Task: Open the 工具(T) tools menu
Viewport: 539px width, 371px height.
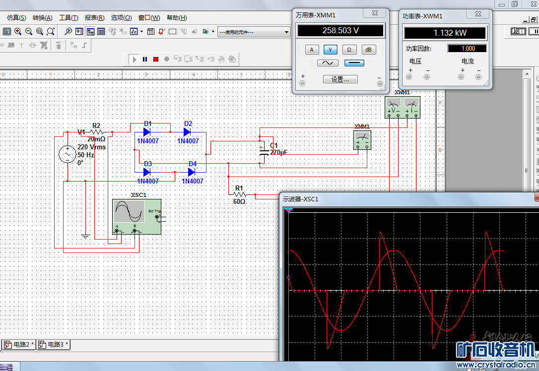Action: click(68, 18)
